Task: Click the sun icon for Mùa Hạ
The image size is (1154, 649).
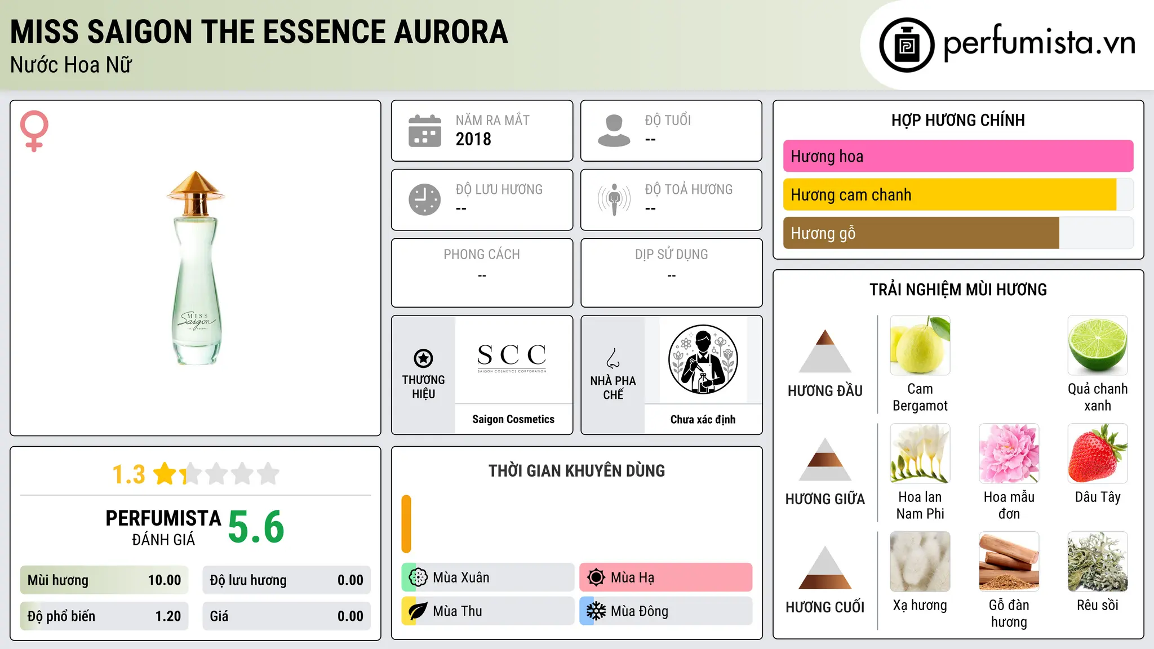Action: pyautogui.click(x=596, y=577)
